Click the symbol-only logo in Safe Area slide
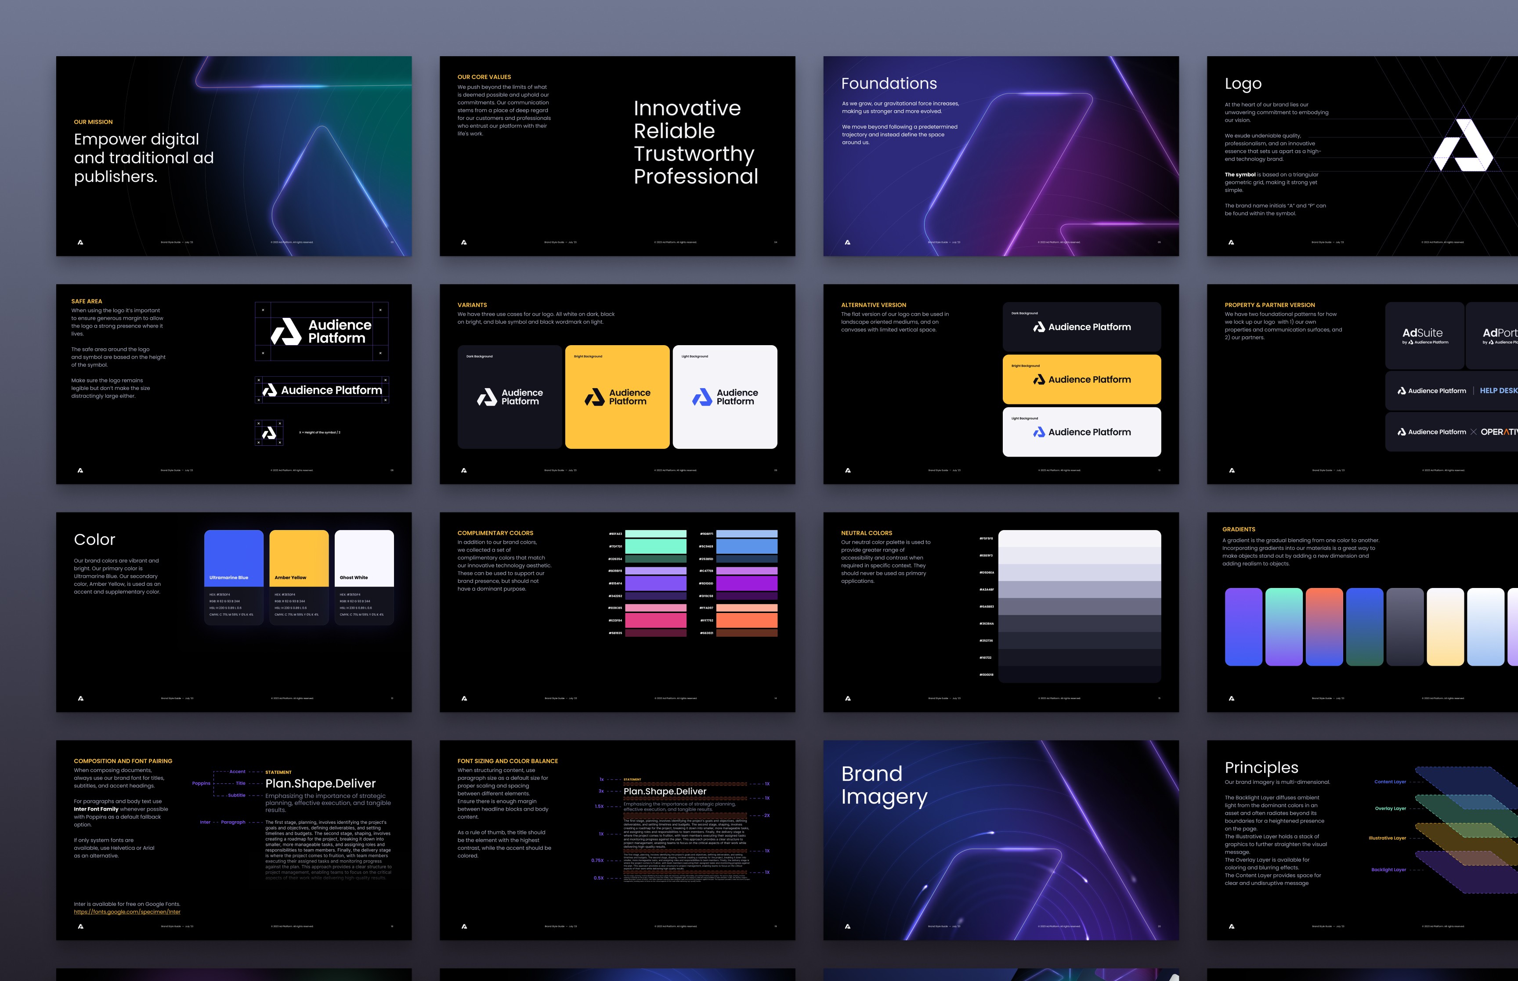The image size is (1518, 981). coord(269,433)
